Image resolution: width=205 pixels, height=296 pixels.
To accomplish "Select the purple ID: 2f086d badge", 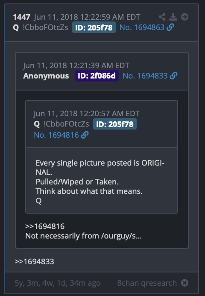I will (x=97, y=76).
